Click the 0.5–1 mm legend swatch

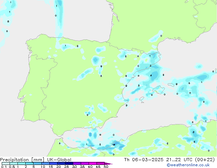[14, 164]
